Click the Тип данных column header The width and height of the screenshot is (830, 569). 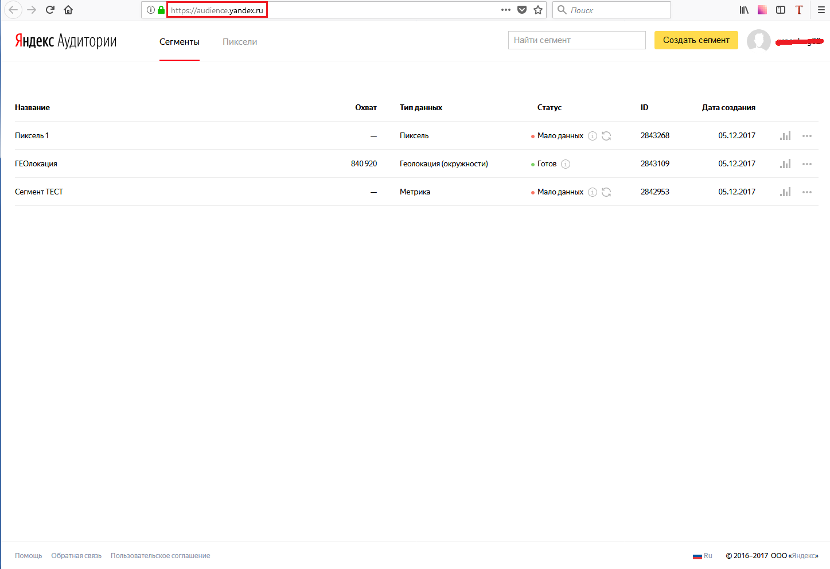421,108
